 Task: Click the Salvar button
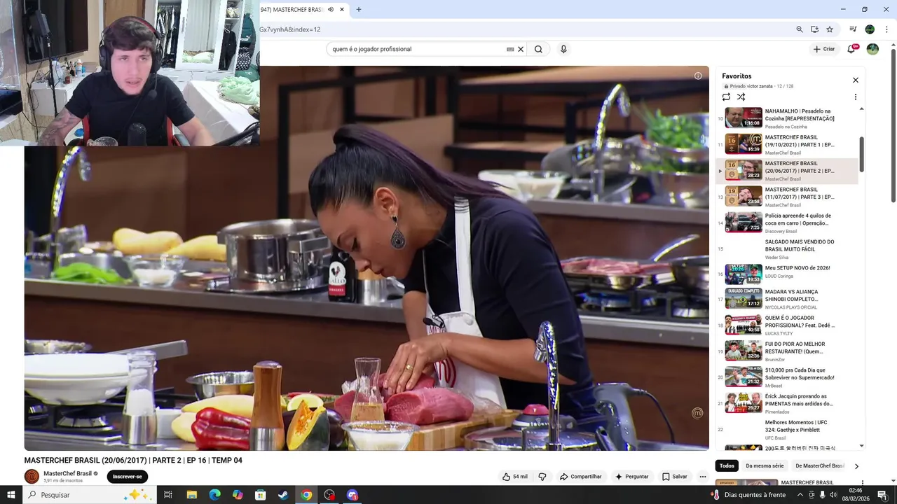point(675,477)
